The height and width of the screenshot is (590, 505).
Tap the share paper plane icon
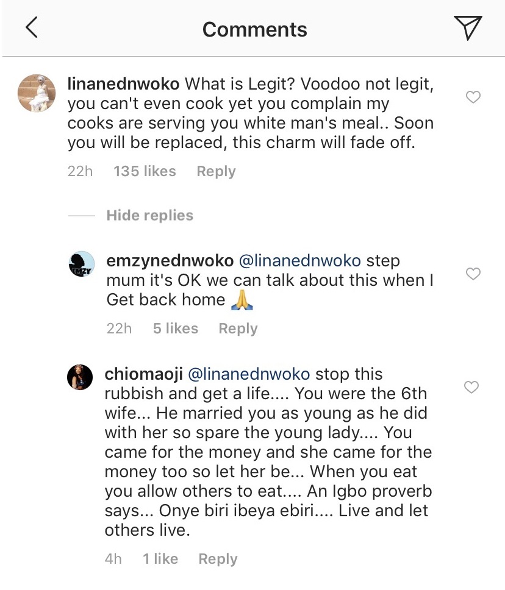click(x=468, y=28)
